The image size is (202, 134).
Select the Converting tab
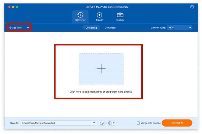(x=91, y=28)
